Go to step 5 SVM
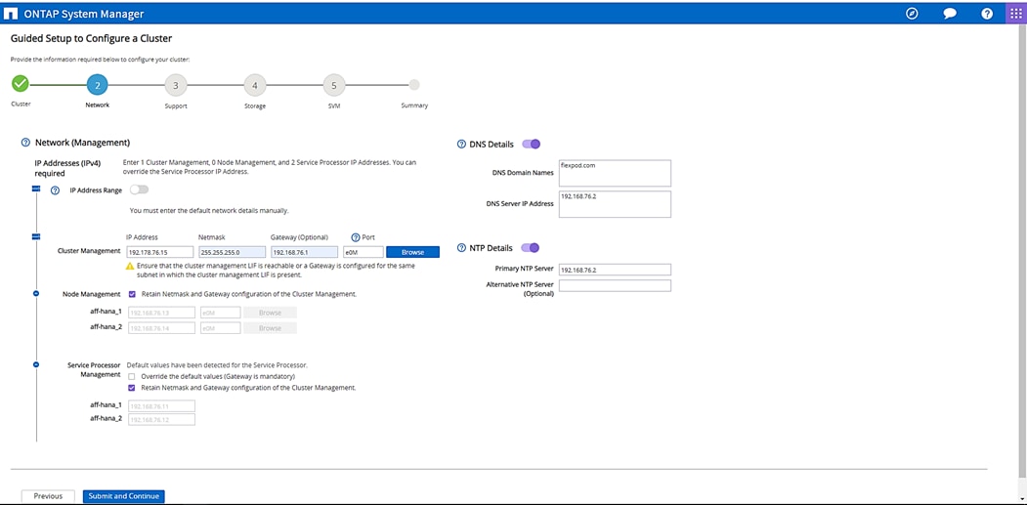1027x505 pixels. (x=334, y=85)
